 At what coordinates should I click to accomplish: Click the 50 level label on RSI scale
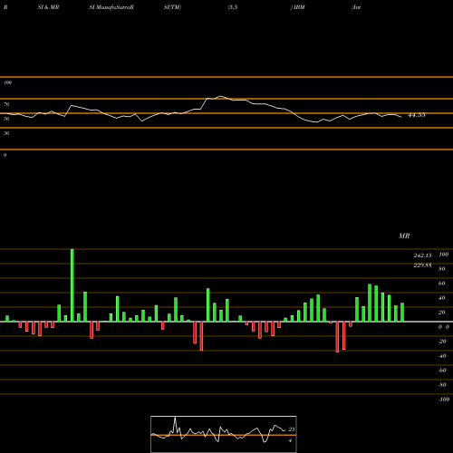pos(6,119)
